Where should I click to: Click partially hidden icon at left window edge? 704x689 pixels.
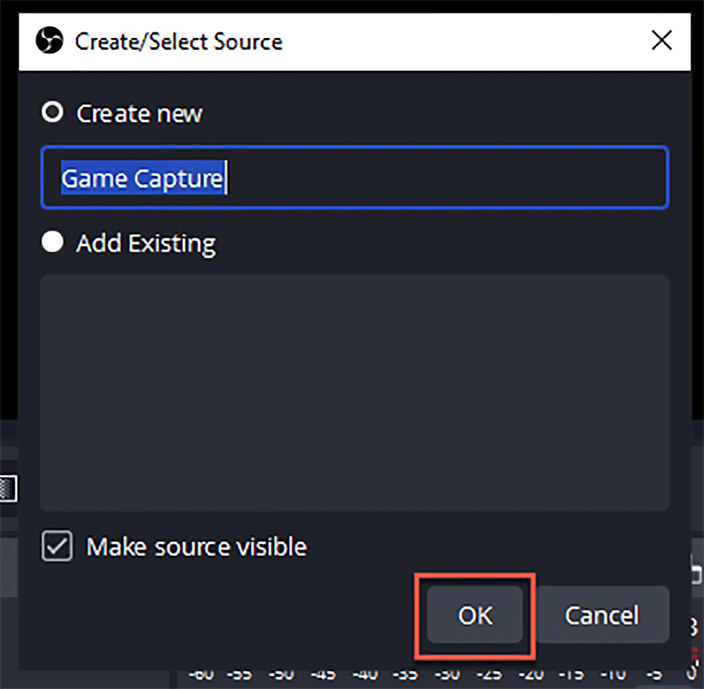[x=8, y=488]
